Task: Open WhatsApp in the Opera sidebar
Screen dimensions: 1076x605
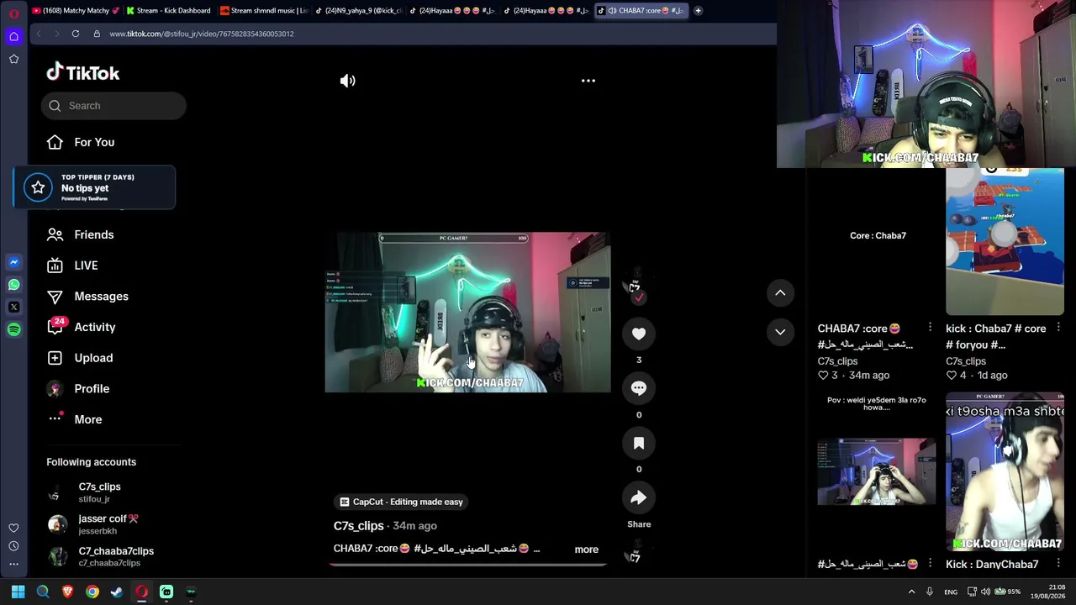Action: (x=13, y=285)
